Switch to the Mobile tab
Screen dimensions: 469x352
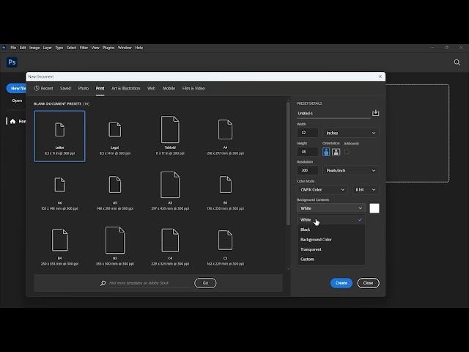pos(169,88)
